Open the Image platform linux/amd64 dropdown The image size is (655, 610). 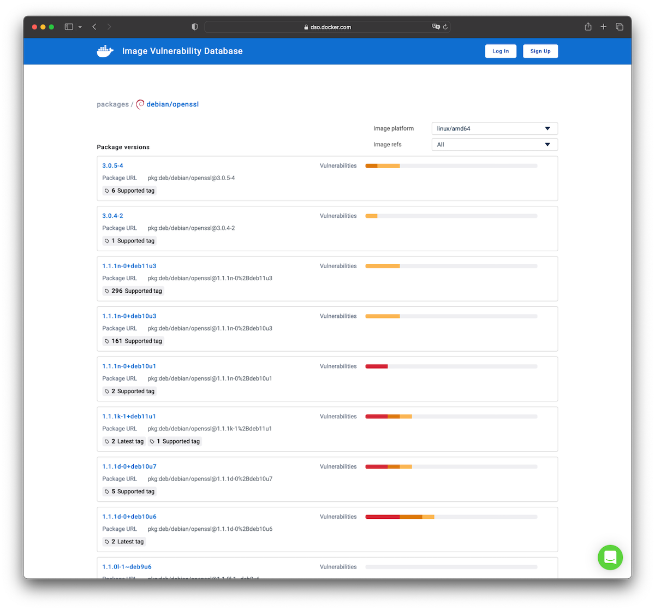(x=494, y=129)
